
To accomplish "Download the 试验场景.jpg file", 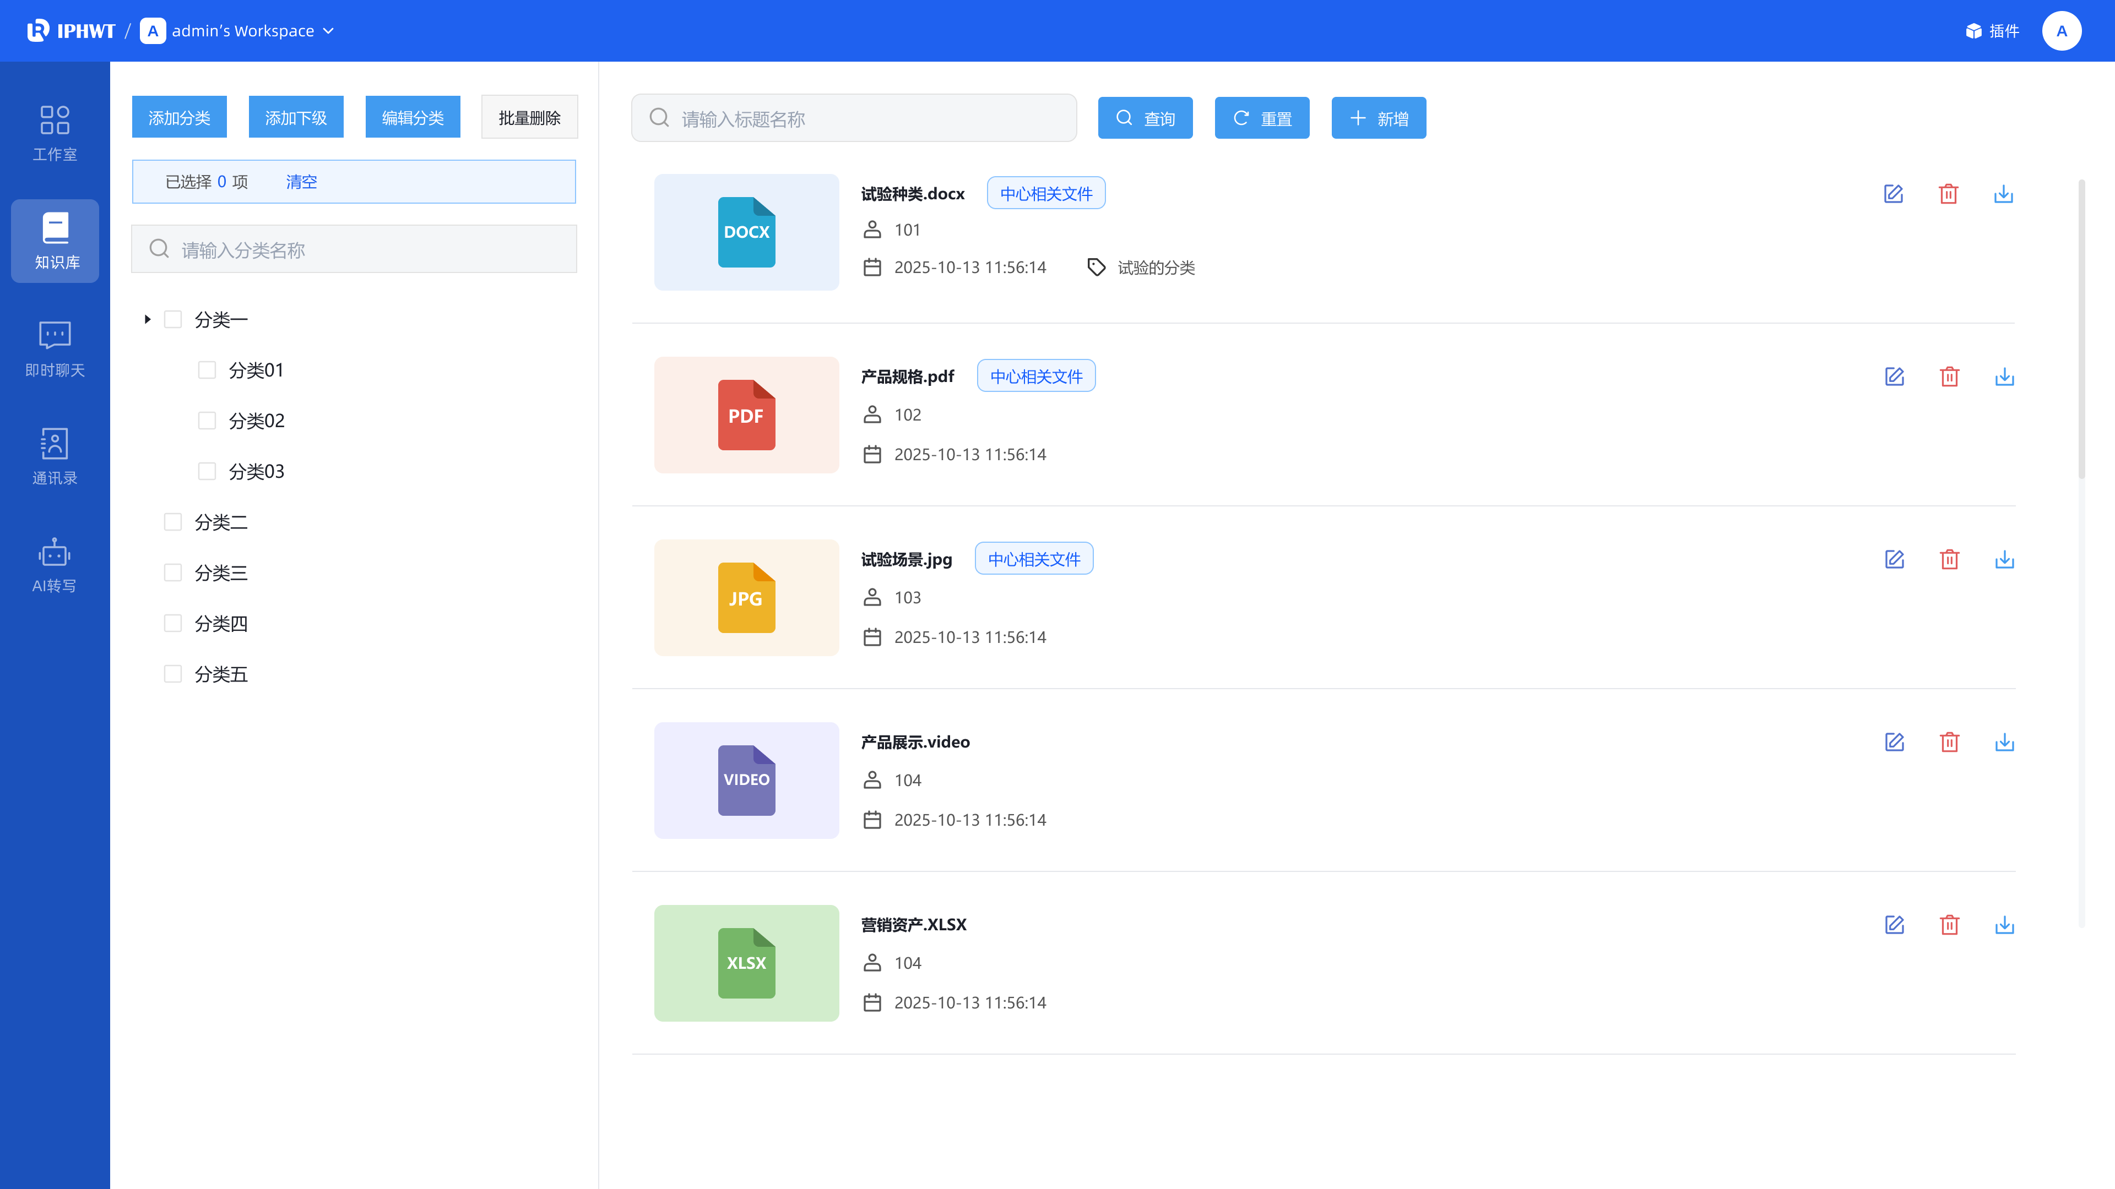I will pyautogui.click(x=2004, y=560).
